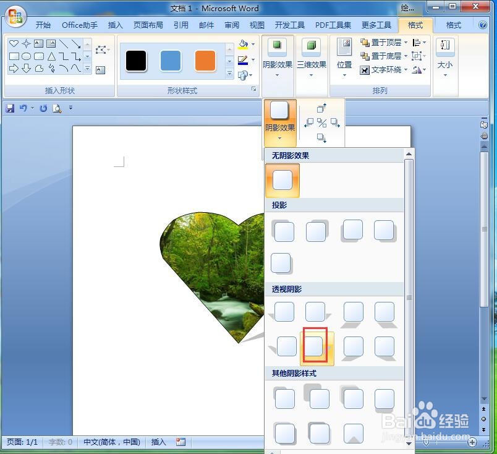Click the macro recording status icon

pos(181,442)
